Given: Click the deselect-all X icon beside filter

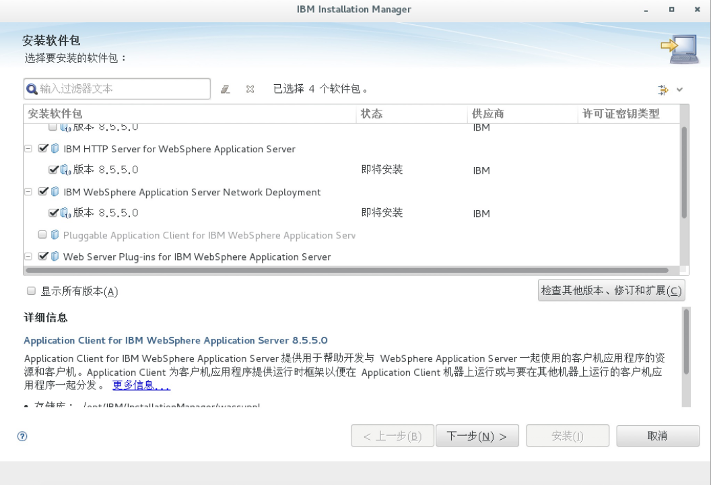Looking at the screenshot, I should 250,89.
